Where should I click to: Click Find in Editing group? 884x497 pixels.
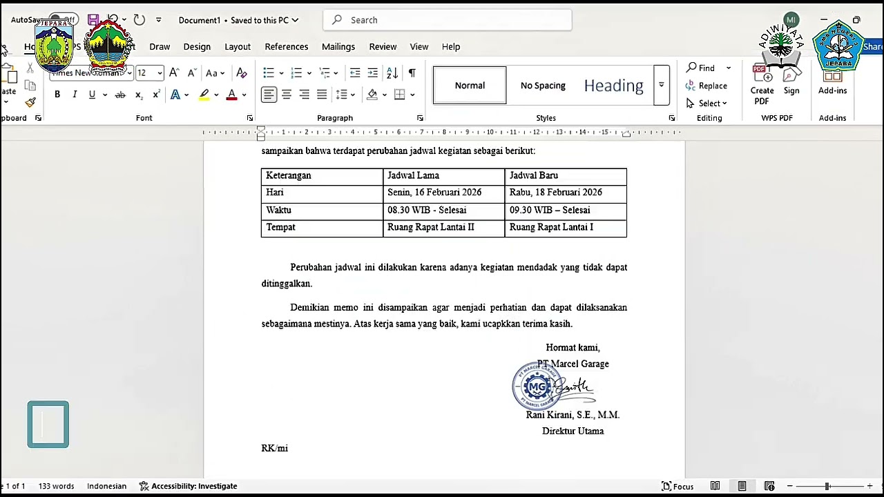tap(700, 68)
